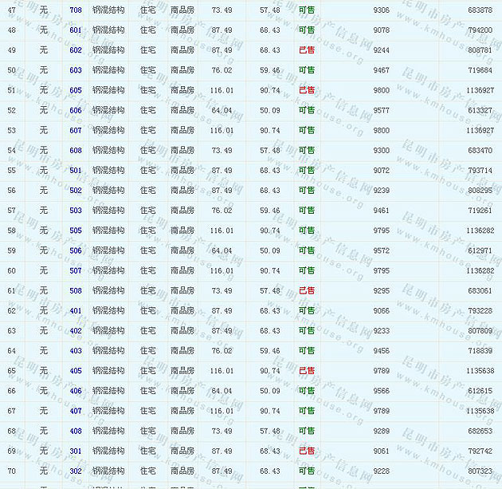Open unit 508 link
Viewport: 502px width, 489px height.
coord(76,291)
